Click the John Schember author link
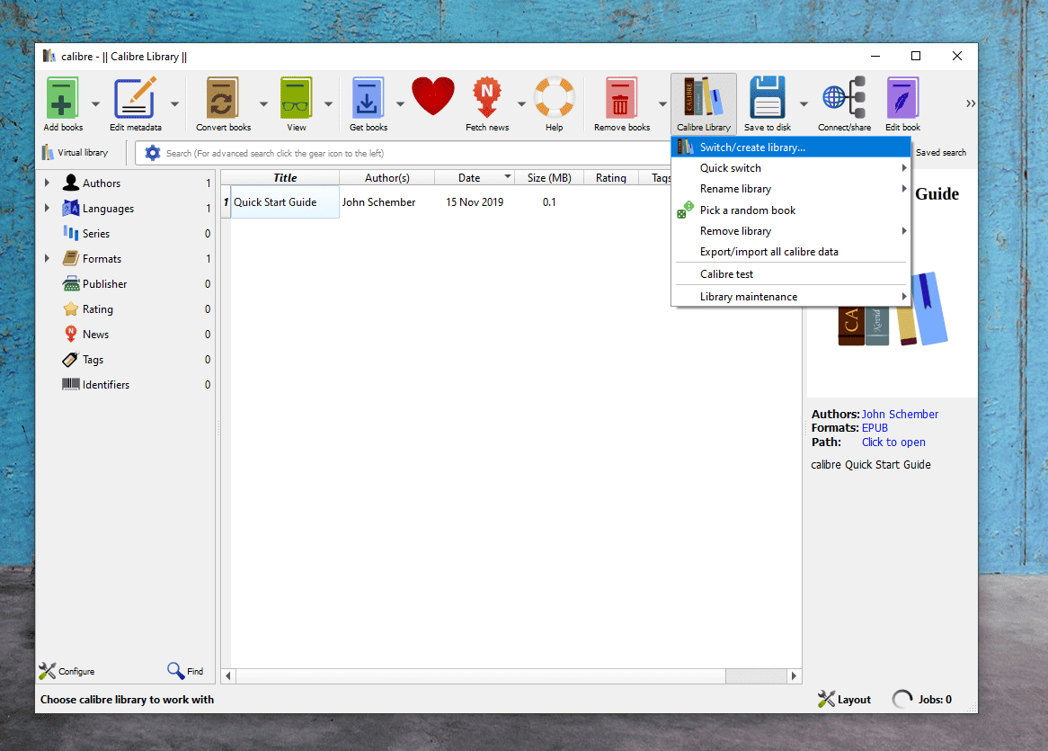1048x751 pixels. click(900, 415)
